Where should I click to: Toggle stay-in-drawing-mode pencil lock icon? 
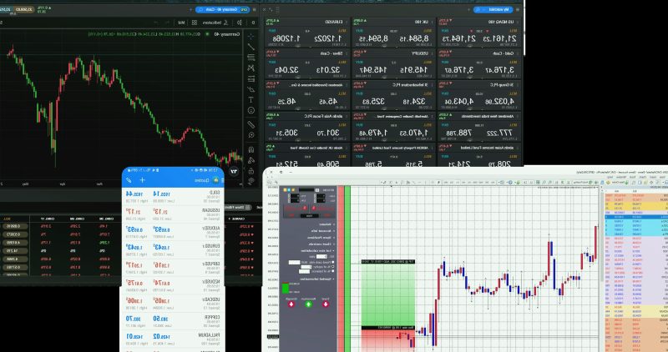pyautogui.click(x=251, y=160)
